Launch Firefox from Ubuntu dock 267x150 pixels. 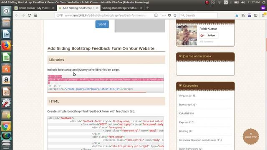coord(6,45)
